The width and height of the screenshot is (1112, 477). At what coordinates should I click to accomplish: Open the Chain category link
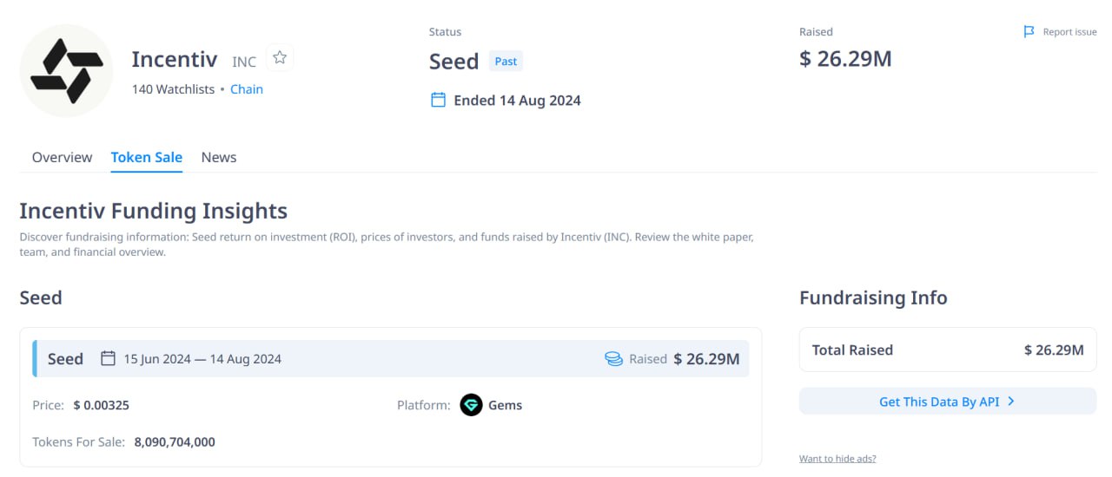pyautogui.click(x=247, y=89)
